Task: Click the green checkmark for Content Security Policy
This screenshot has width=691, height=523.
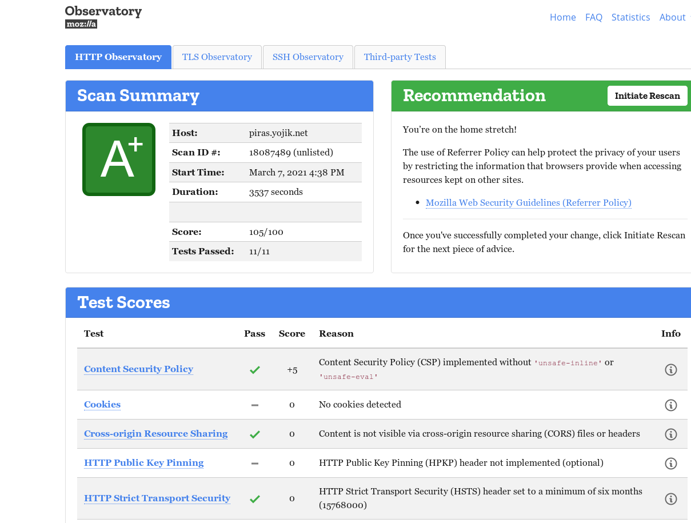Action: (254, 369)
